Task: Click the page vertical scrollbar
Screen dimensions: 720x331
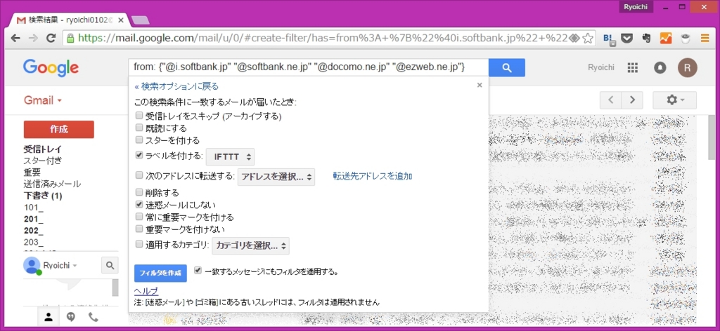Action: pyautogui.click(x=712, y=137)
